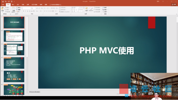Toggle Align Left paragraph
The width and height of the screenshot is (178, 100).
pyautogui.click(x=45, y=11)
